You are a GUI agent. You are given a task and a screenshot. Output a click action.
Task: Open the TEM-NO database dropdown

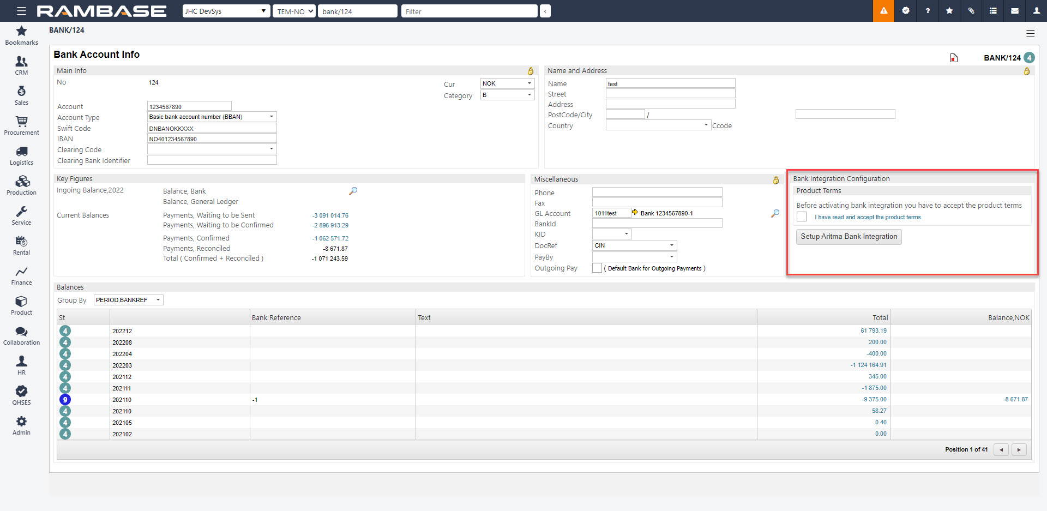click(294, 11)
